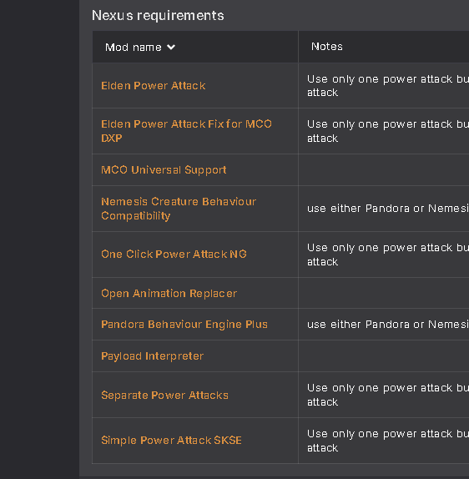Open Elden Power Attack Fix for MCO DXP link
This screenshot has width=469, height=479.
coord(186,131)
